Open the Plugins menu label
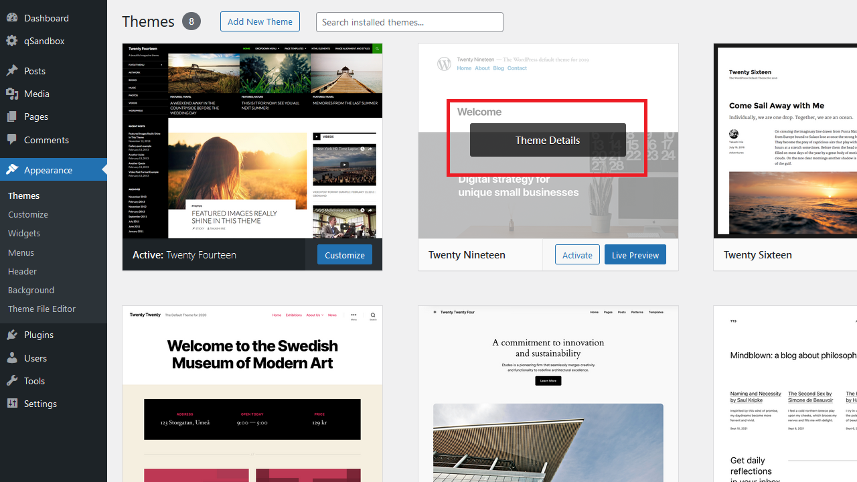 [39, 335]
